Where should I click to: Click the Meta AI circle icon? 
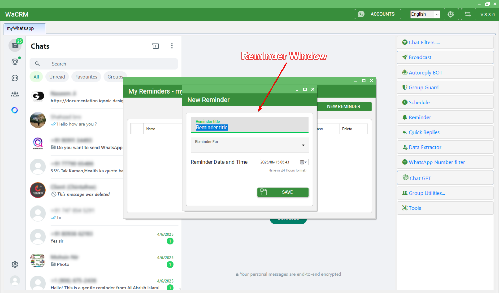[15, 110]
